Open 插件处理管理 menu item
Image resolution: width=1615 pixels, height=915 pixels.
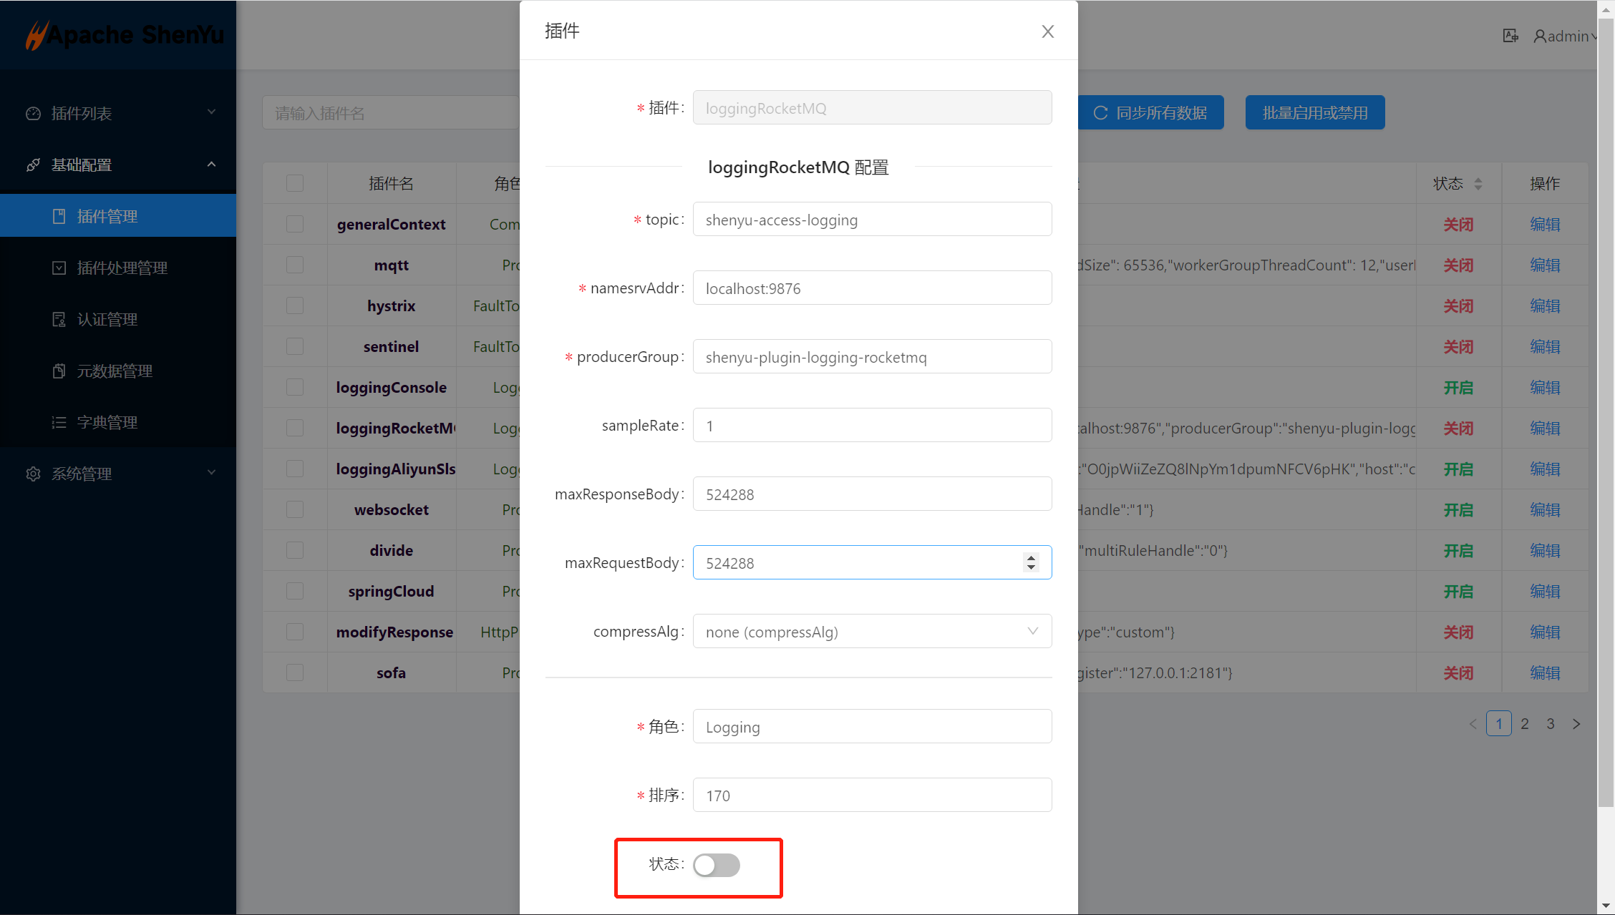point(122,268)
